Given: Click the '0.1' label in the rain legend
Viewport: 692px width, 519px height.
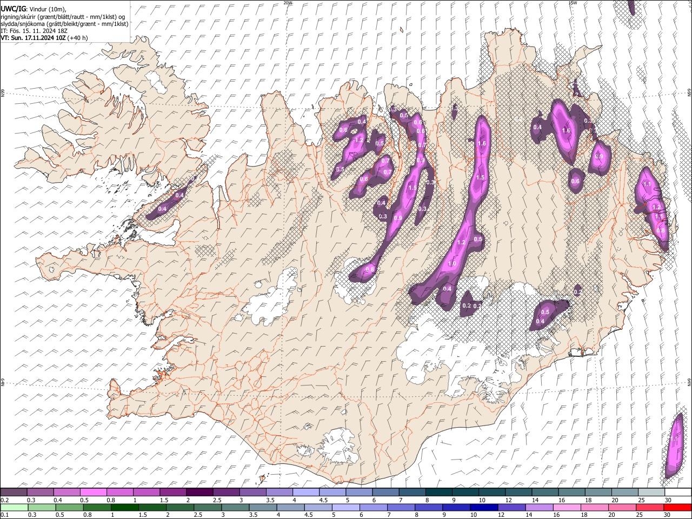Looking at the screenshot, I should pyautogui.click(x=4, y=515).
